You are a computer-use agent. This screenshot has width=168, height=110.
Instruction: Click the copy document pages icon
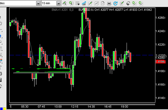click(103, 3)
